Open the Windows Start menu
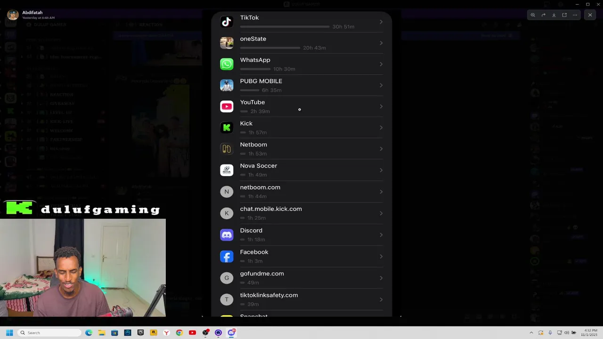Viewport: 603px width, 339px height. click(x=9, y=332)
